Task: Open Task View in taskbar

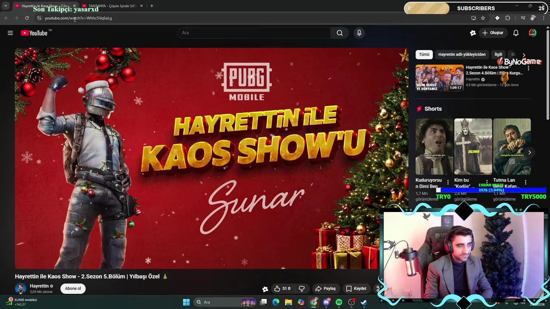Action: click(x=263, y=302)
